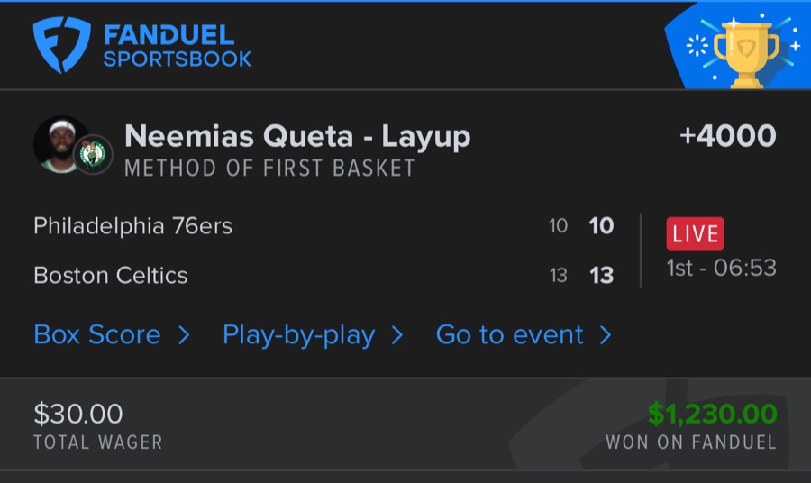Click the chevron beside Go to event
The image size is (811, 483).
click(606, 335)
